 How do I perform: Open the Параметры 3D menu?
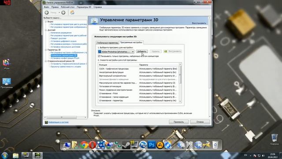tap(84, 7)
